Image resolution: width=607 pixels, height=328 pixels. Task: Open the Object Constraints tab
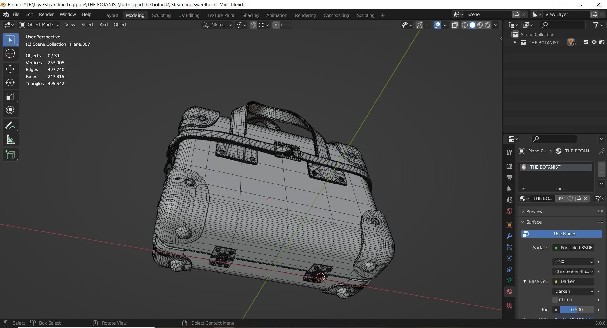509,269
